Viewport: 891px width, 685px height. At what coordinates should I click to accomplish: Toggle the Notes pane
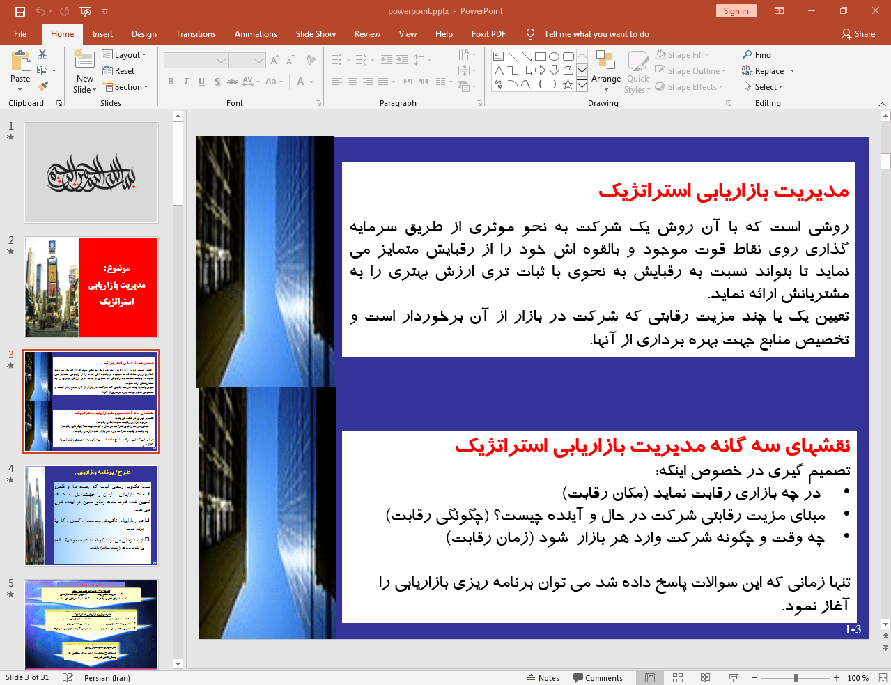543,678
